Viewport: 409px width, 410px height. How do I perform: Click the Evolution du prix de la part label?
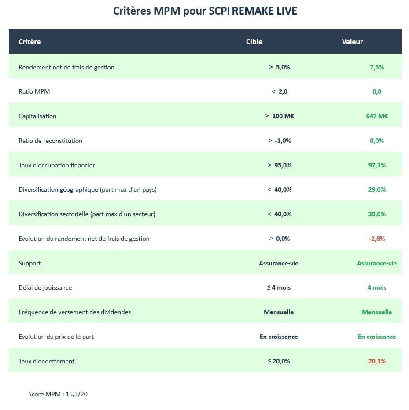(x=56, y=337)
